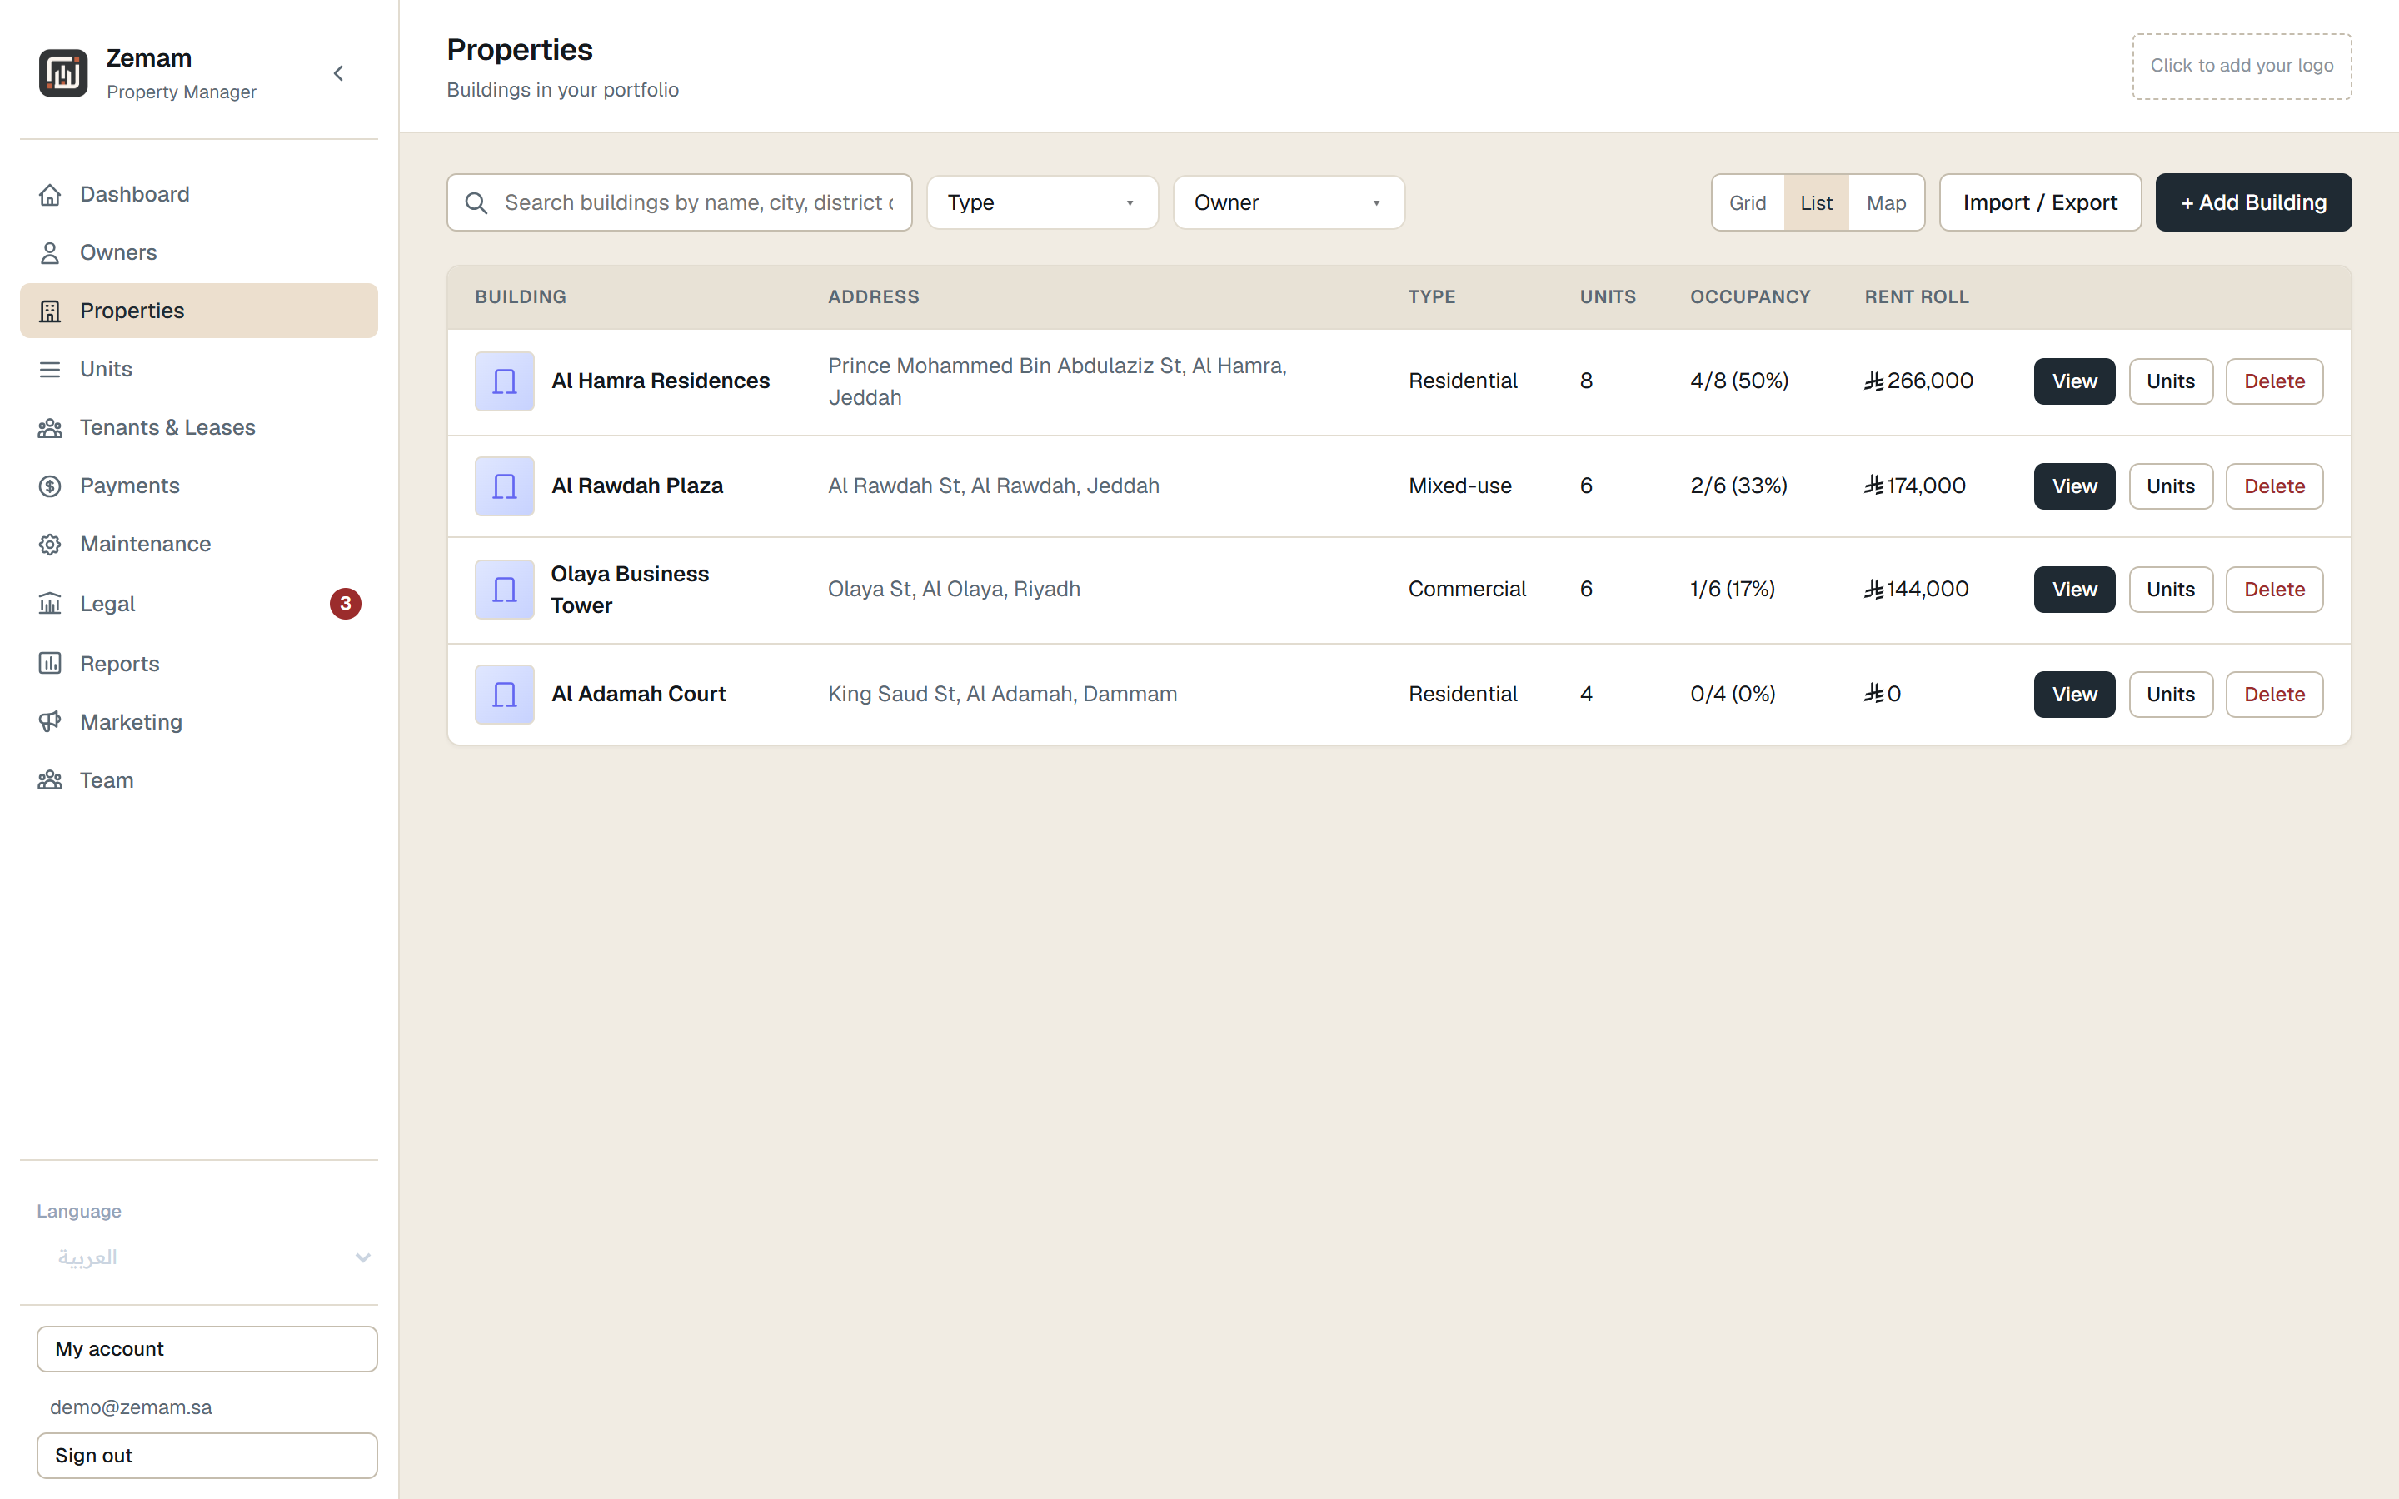View Al Rawdah Plaza

tap(2074, 487)
